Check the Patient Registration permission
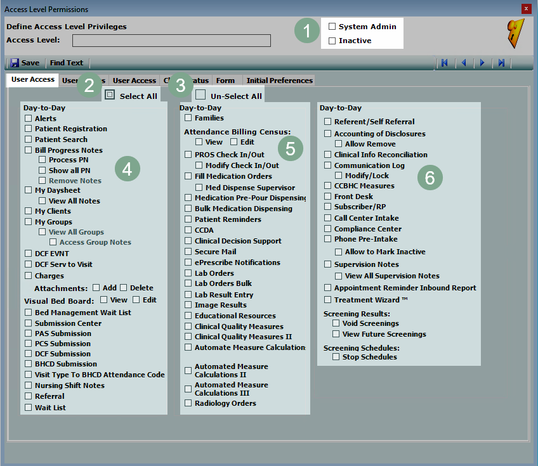This screenshot has width=538, height=466. pyautogui.click(x=29, y=129)
